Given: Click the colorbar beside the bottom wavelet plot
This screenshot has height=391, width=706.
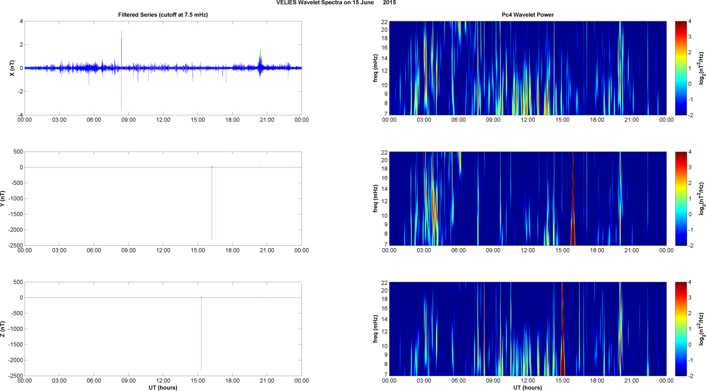Looking at the screenshot, I should (x=681, y=329).
